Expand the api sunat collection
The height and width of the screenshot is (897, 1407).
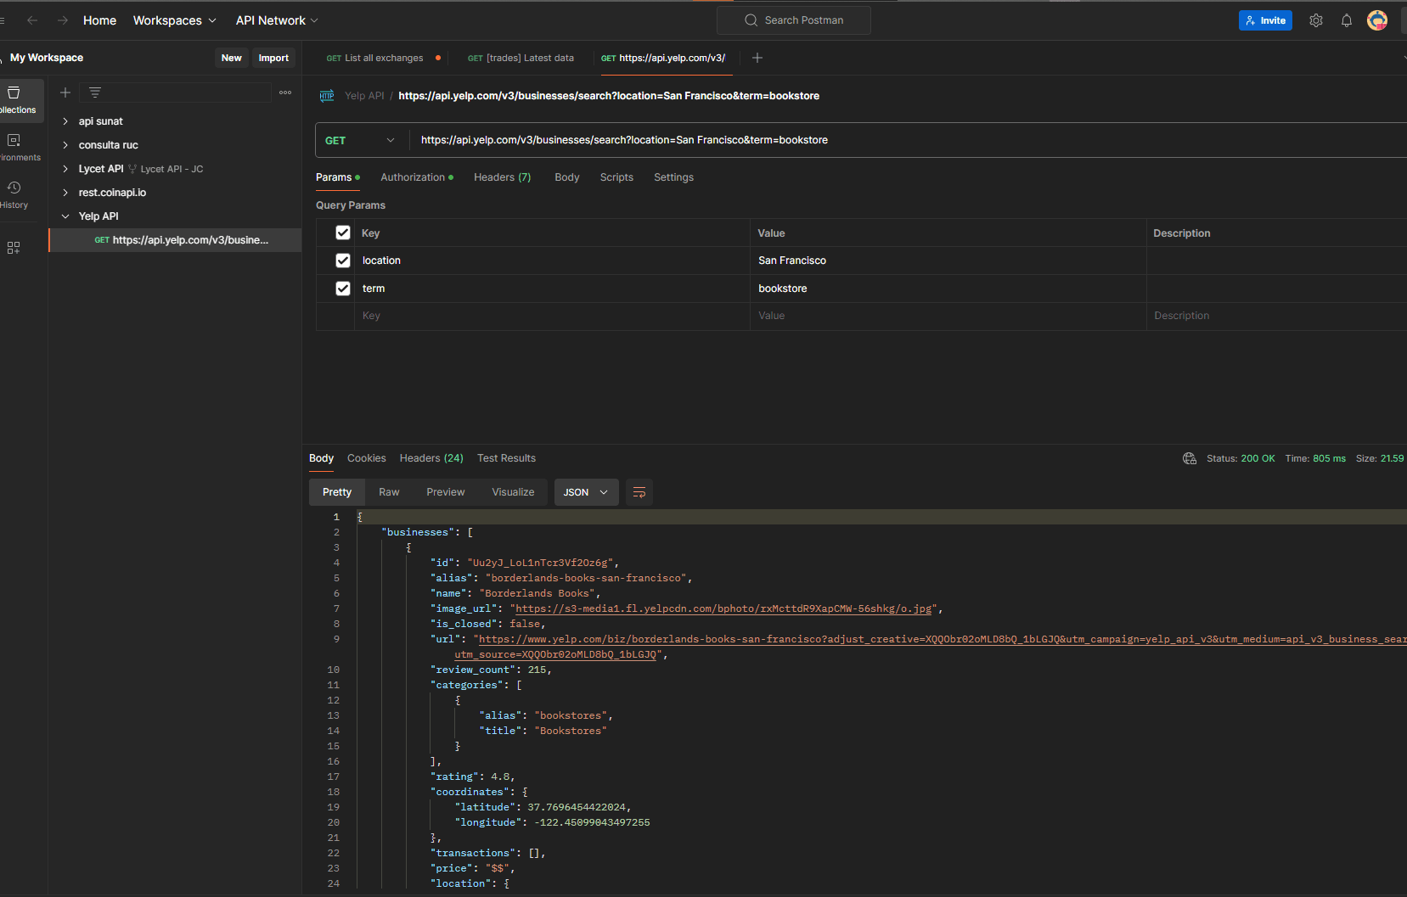(65, 121)
